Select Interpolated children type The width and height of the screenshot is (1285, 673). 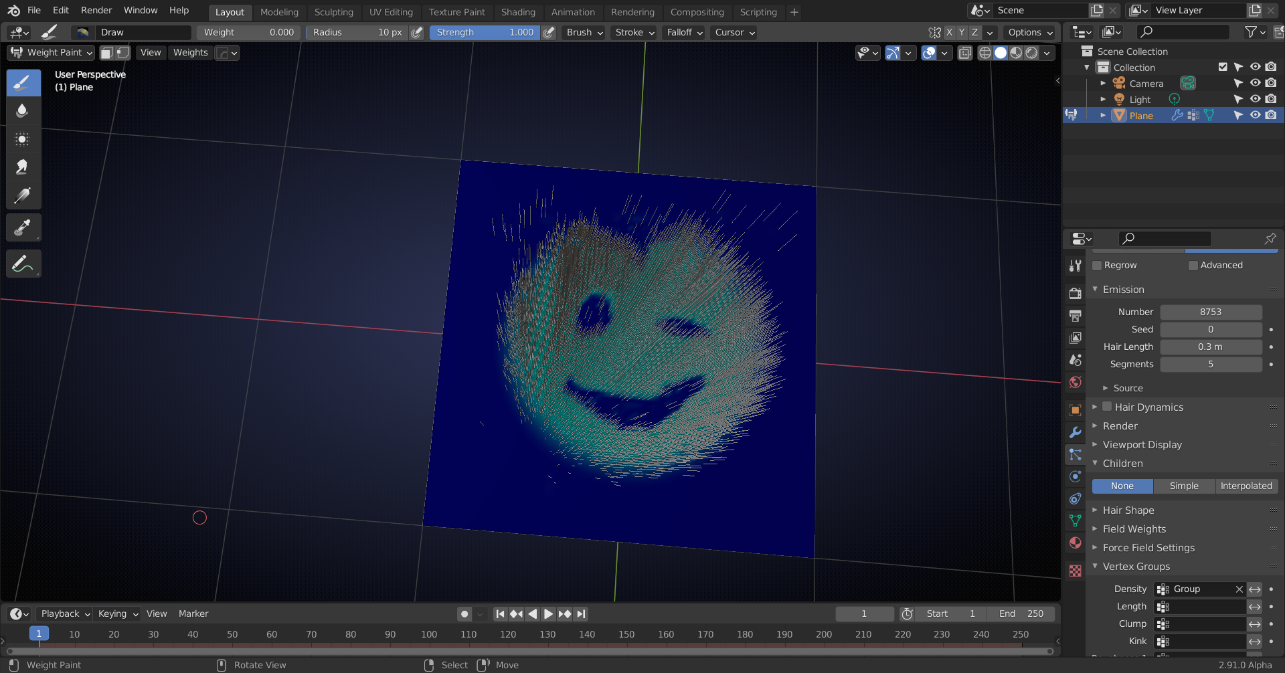coord(1246,486)
